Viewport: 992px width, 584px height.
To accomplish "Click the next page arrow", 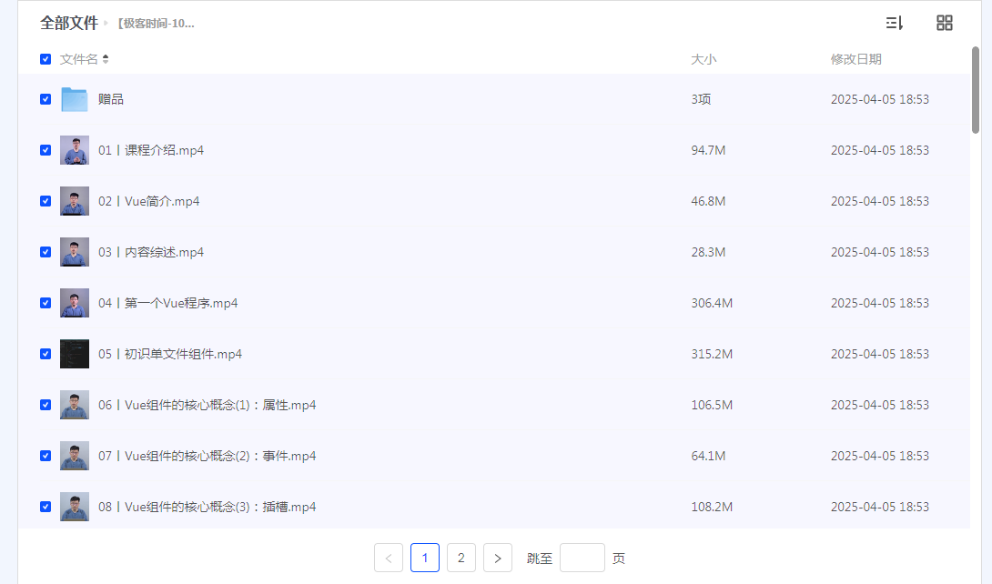I will tap(497, 558).
